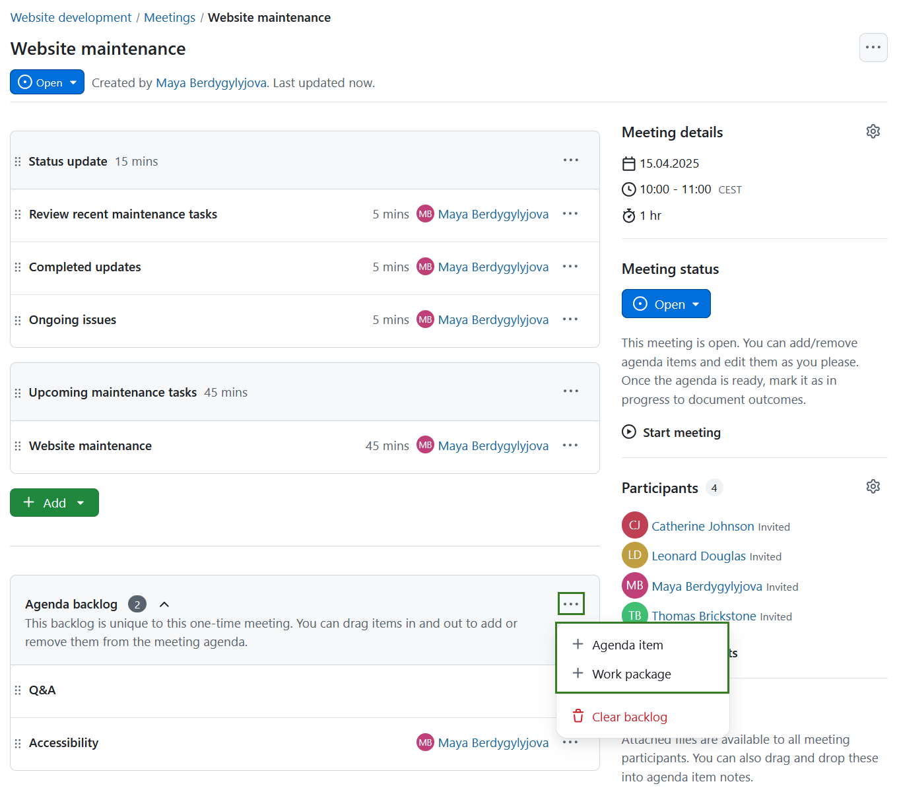Select Clear backlog menu option
This screenshot has height=788, width=899.
point(629,717)
